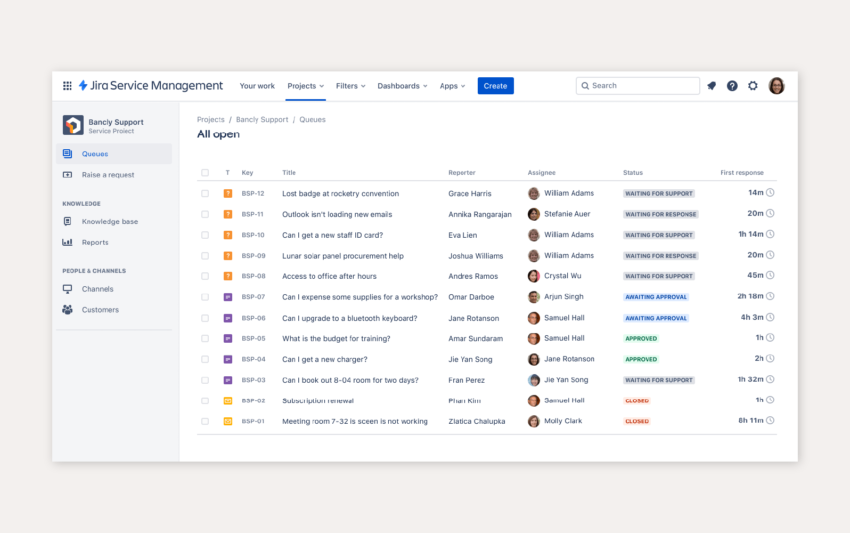The image size is (850, 533).
Task: Select the checkbox for BSP-11
Action: pos(205,214)
